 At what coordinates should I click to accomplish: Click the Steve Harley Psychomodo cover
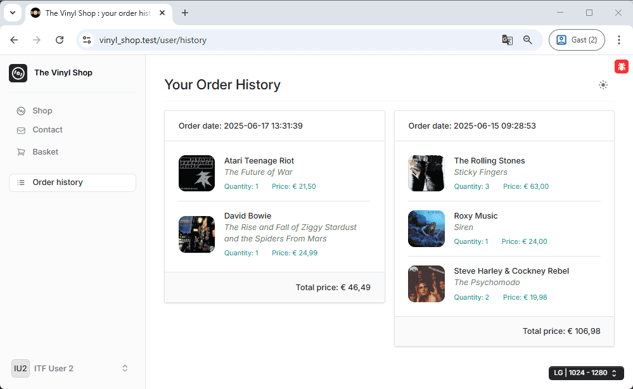coord(426,284)
